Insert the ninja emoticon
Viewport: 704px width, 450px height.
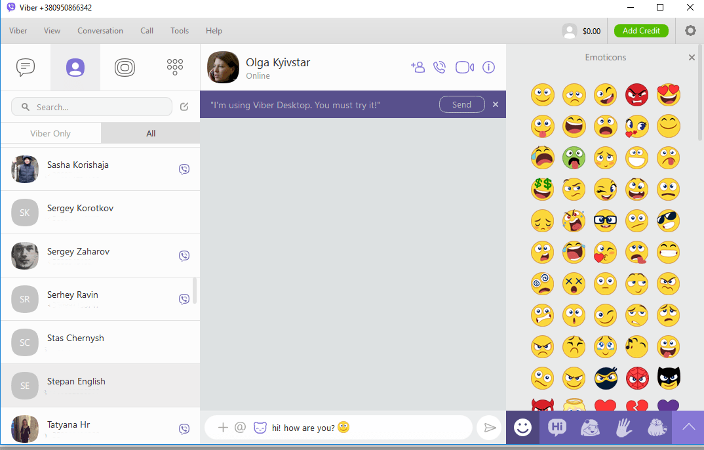click(x=605, y=378)
